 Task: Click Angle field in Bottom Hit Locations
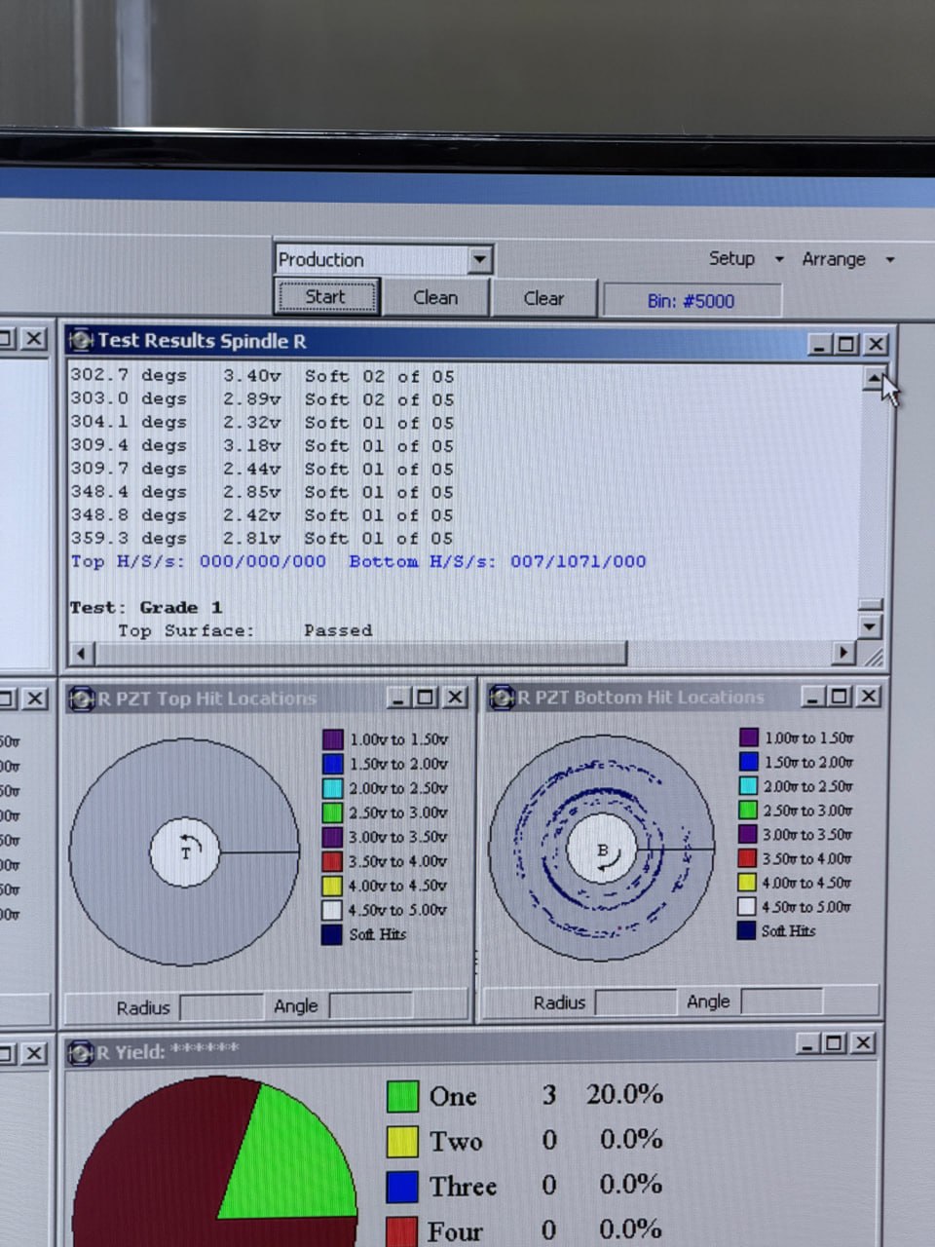782,1001
